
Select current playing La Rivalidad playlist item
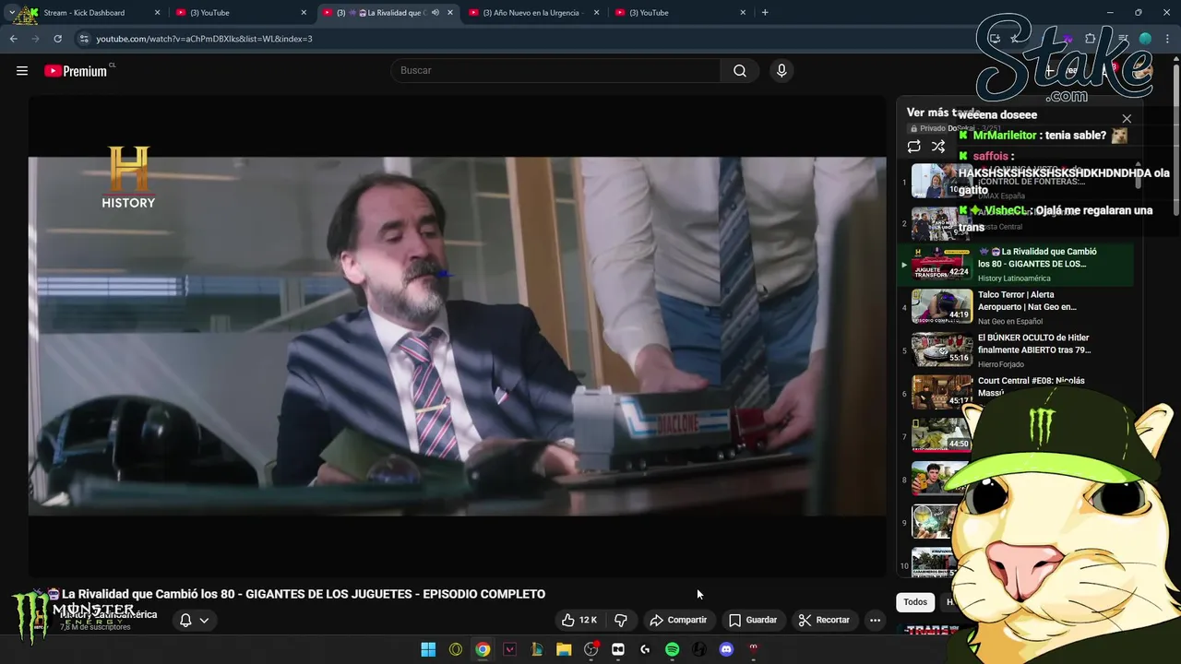tap(1016, 264)
